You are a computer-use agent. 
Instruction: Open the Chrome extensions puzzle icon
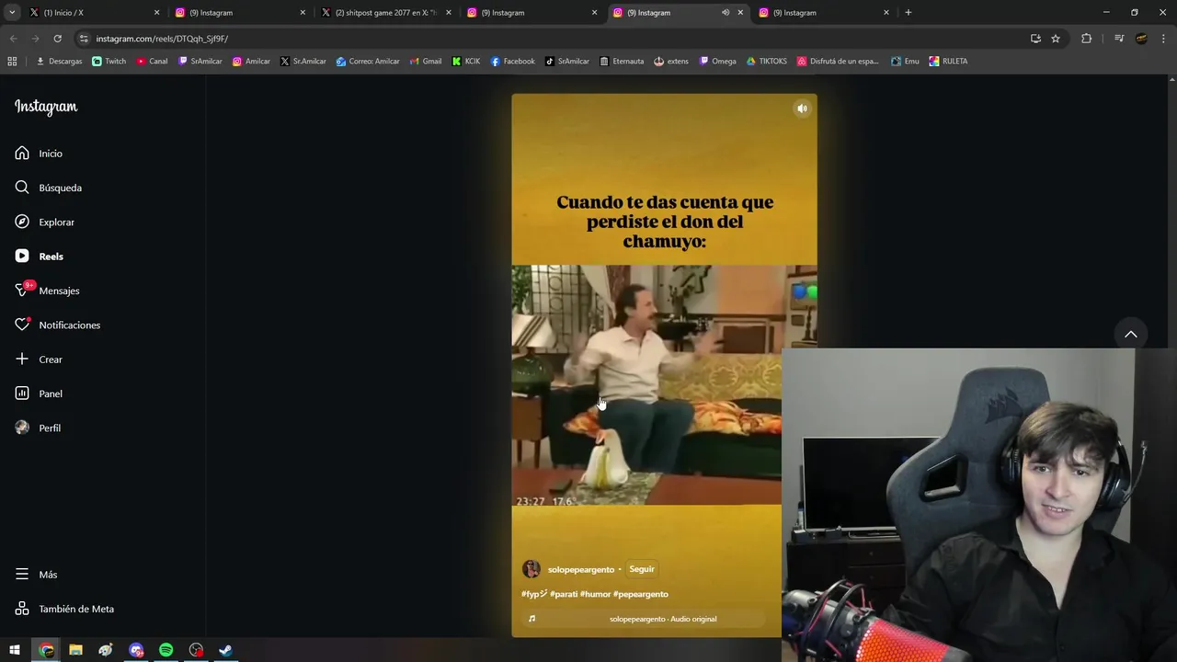point(1086,39)
